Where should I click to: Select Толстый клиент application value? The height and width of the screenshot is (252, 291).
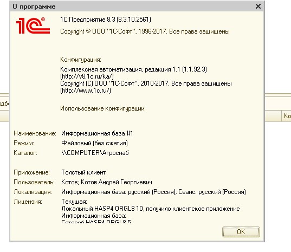[x=83, y=172]
